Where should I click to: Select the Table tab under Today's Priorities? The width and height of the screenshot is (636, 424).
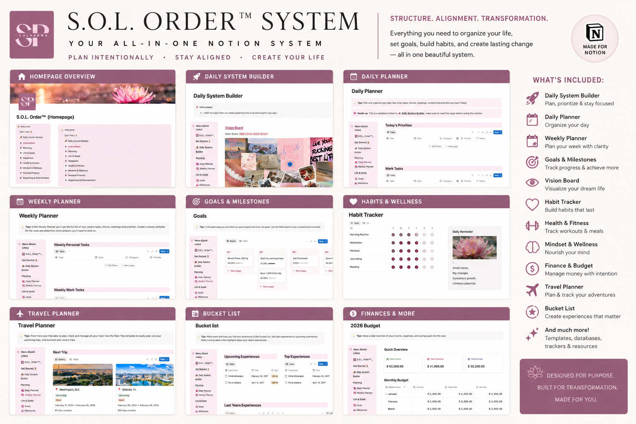pos(391,132)
